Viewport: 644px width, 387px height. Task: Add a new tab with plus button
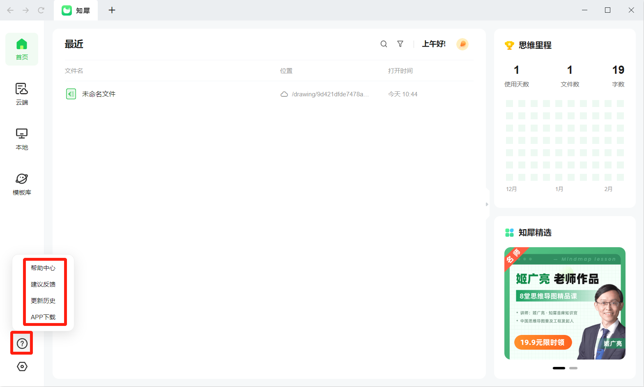(x=112, y=10)
